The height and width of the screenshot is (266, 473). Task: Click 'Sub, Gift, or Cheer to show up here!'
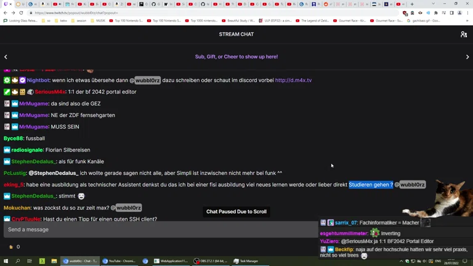pyautogui.click(x=236, y=57)
